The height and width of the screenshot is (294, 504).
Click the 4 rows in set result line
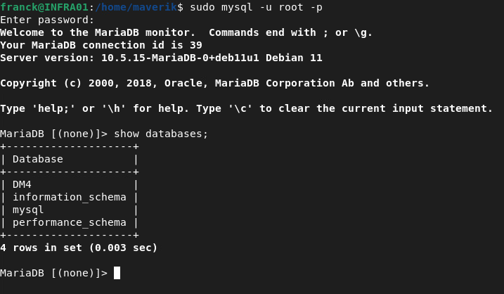click(x=79, y=248)
